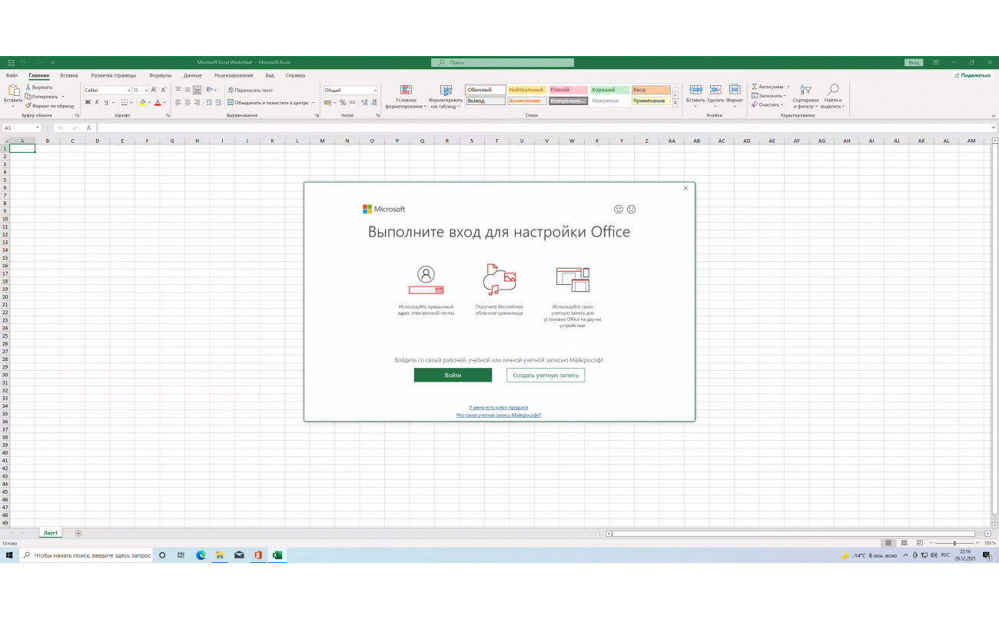Collapse the ribbon with the chevron

pyautogui.click(x=993, y=116)
